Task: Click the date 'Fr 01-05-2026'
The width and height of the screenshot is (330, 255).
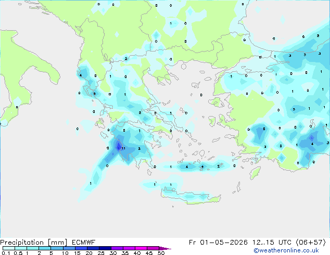Action: click(218, 243)
